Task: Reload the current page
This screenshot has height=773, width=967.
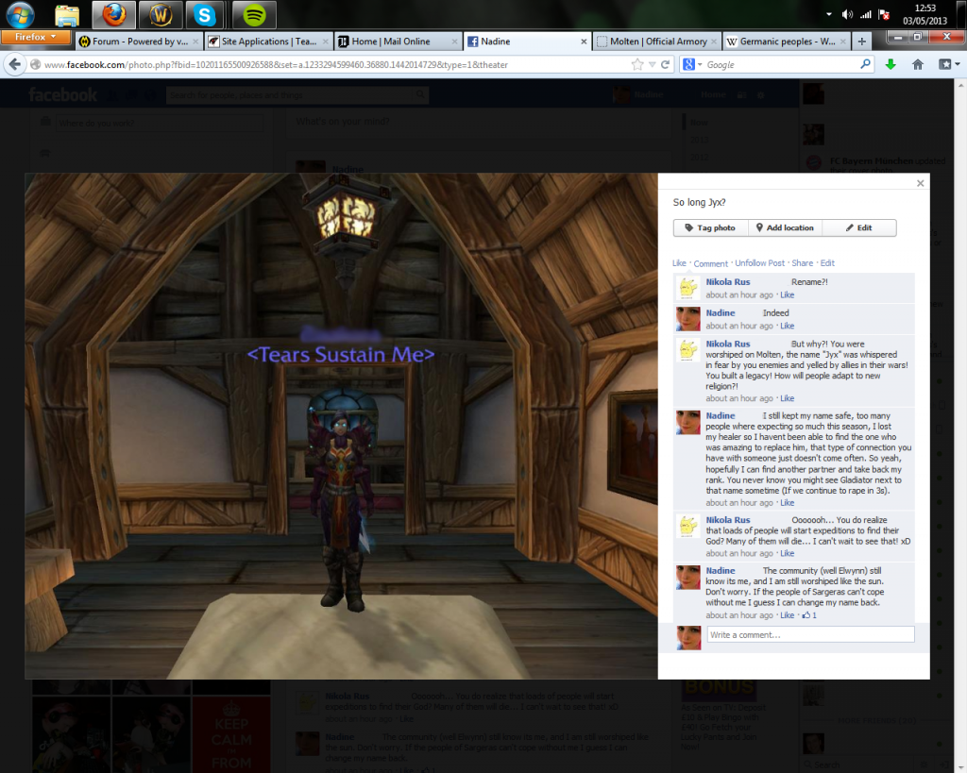Action: point(665,65)
